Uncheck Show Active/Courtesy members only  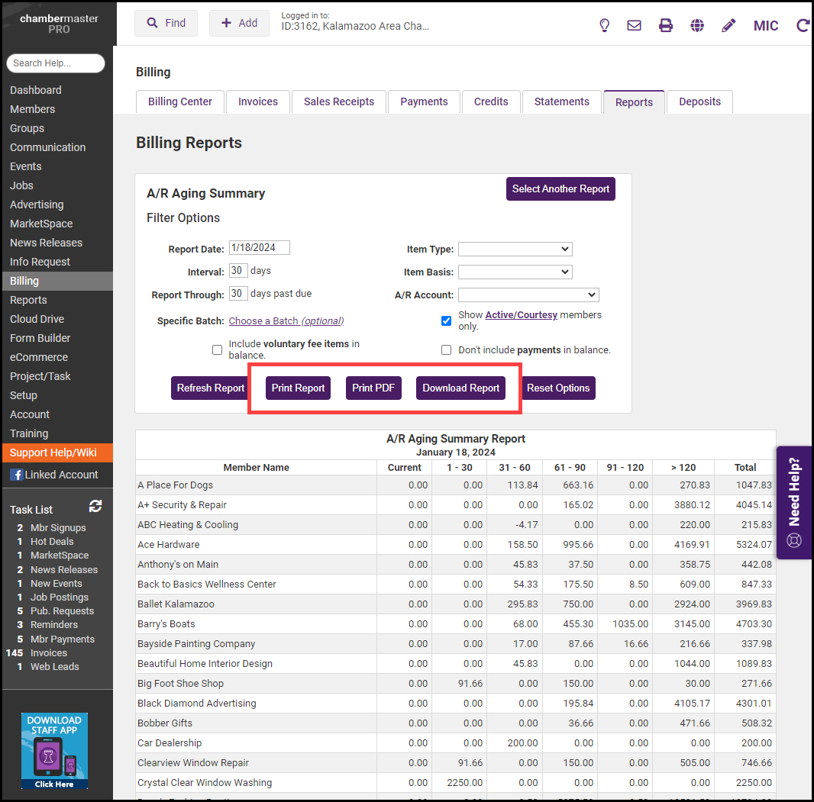(447, 320)
